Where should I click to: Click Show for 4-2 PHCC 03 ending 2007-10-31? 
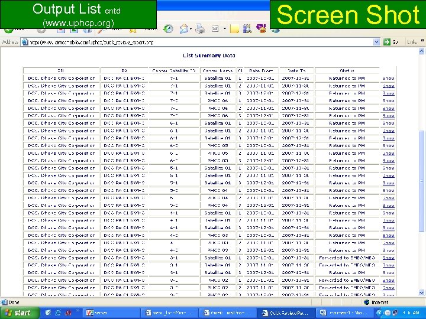[x=388, y=236]
